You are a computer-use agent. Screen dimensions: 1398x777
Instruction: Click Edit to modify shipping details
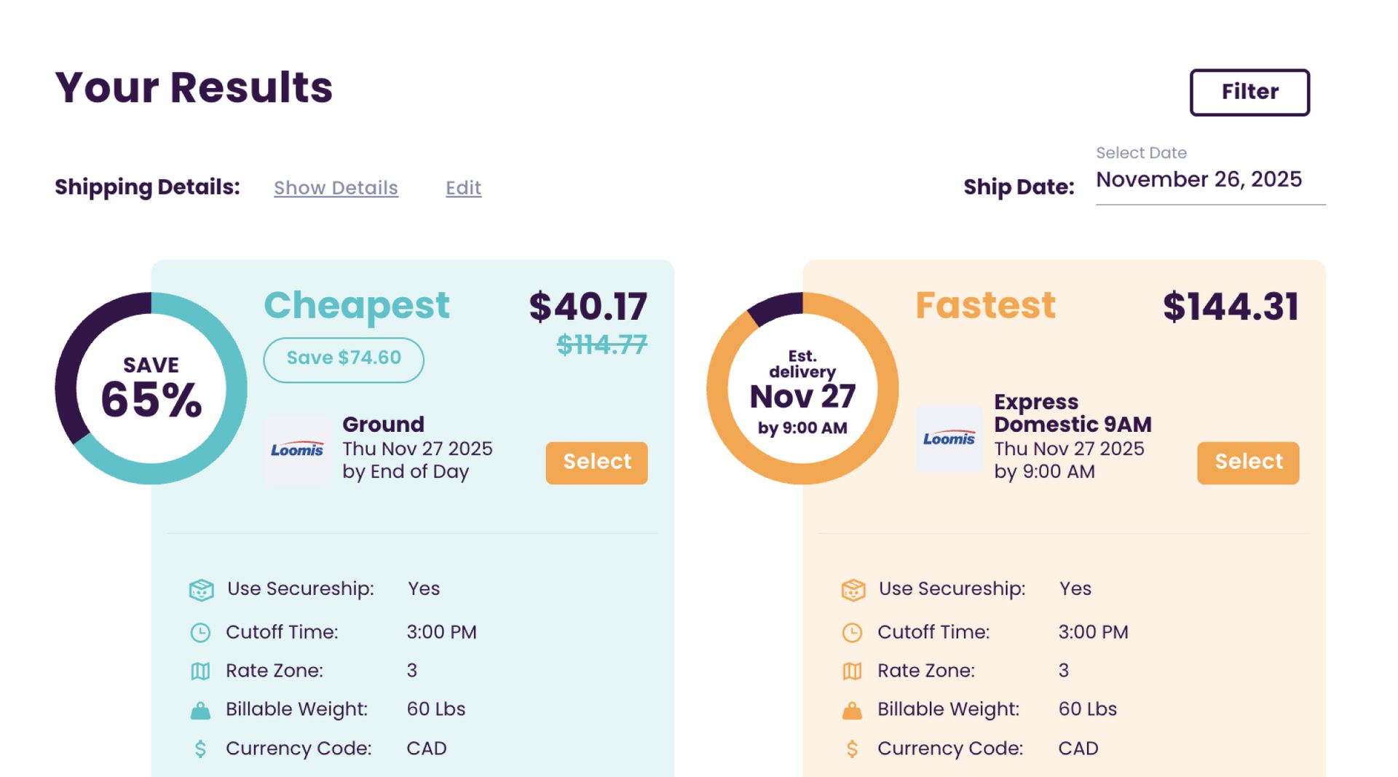pyautogui.click(x=463, y=188)
